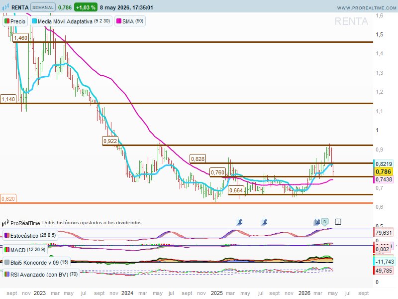This screenshot has height=299, width=398.
Task: Click the MACD indicator color icon
Action: click(7, 250)
